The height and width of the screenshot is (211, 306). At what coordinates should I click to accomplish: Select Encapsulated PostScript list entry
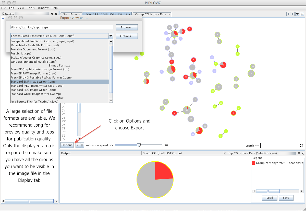pyautogui.click(x=59, y=41)
